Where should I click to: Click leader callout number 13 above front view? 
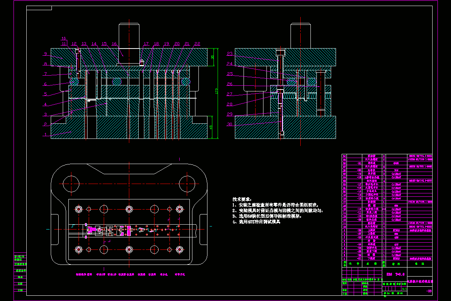tap(84, 44)
